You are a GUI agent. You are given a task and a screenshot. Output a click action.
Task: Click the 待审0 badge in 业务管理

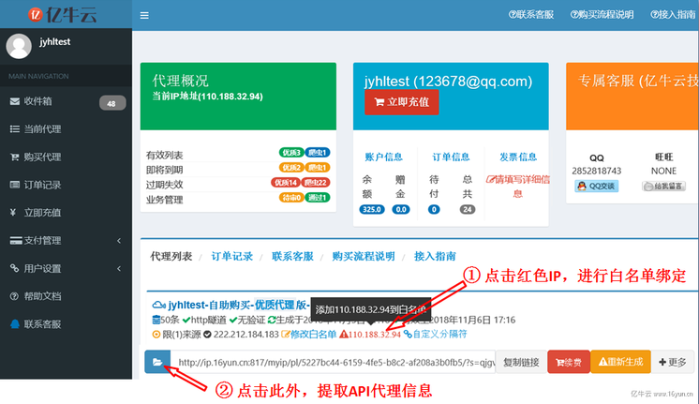point(291,197)
